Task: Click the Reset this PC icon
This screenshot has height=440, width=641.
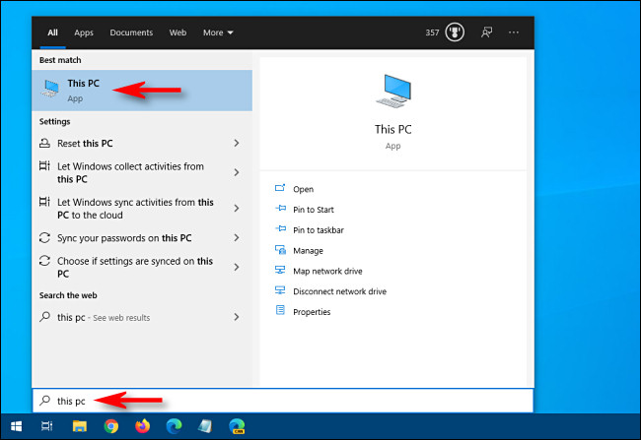Action: coord(44,143)
